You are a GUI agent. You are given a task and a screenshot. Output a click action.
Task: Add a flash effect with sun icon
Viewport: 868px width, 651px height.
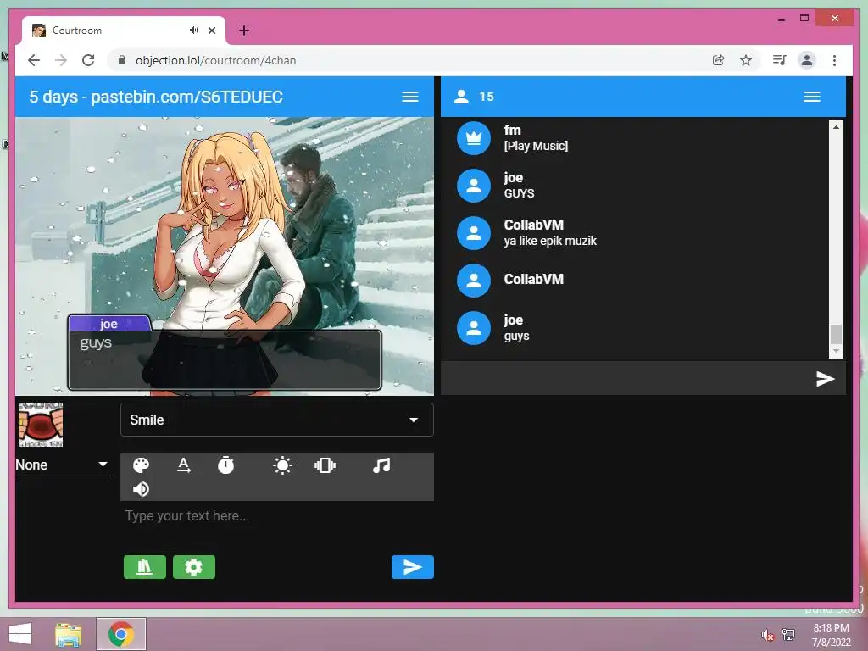(282, 465)
